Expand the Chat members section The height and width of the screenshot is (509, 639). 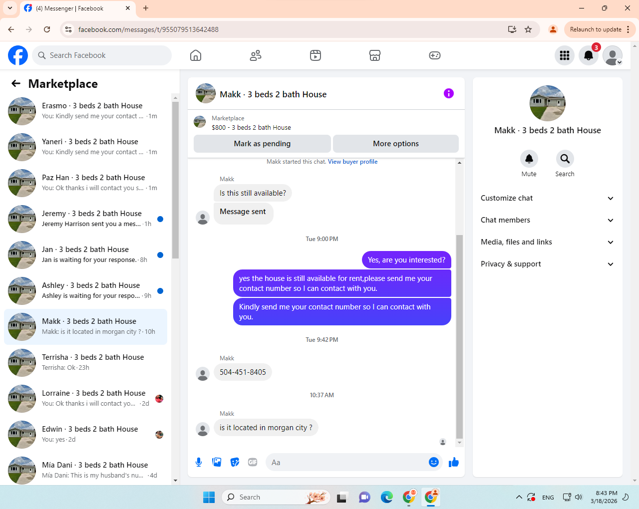pyautogui.click(x=547, y=220)
